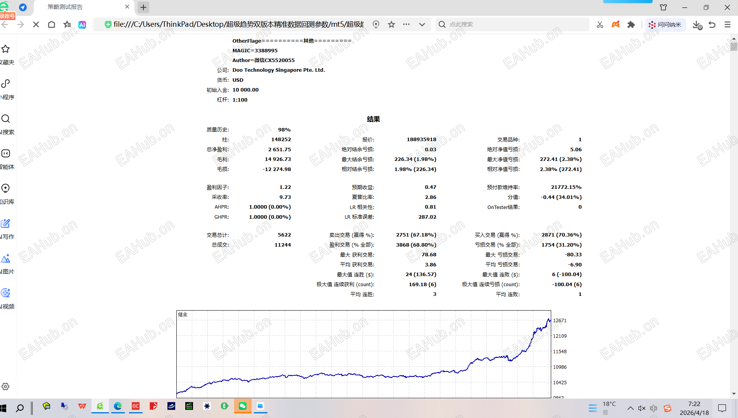Screen dimensions: 738x418
Task: Click the 问问纳米 button
Action: pyautogui.click(x=666, y=24)
